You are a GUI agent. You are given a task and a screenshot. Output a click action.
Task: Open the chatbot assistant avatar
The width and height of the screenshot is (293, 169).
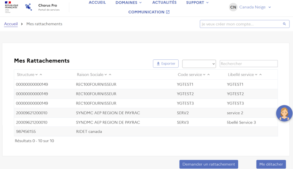pyautogui.click(x=284, y=113)
